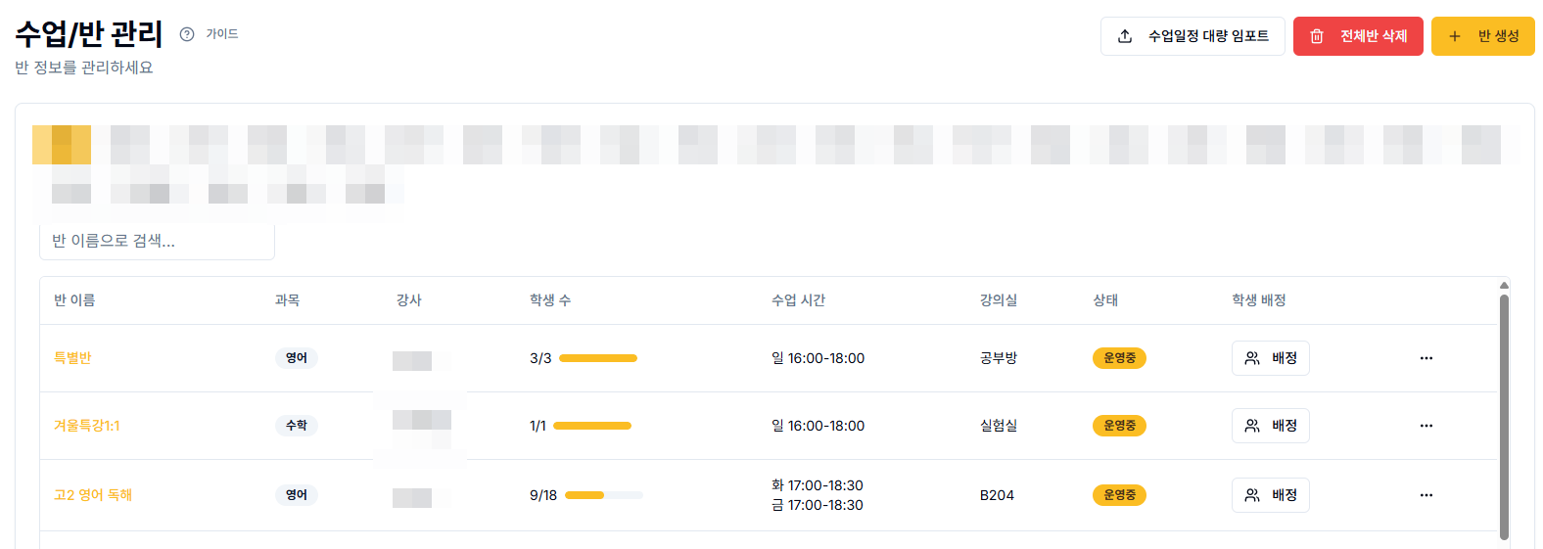
Task: Click the help question mark icon
Action: click(x=187, y=34)
